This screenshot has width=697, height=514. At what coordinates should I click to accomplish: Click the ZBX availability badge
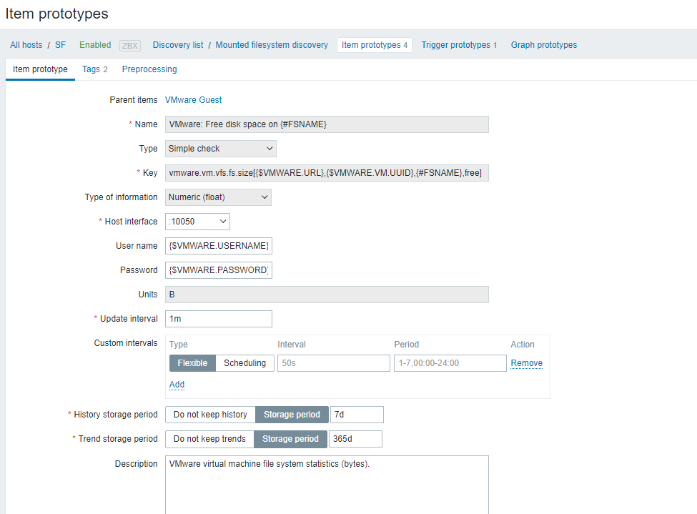coord(130,45)
